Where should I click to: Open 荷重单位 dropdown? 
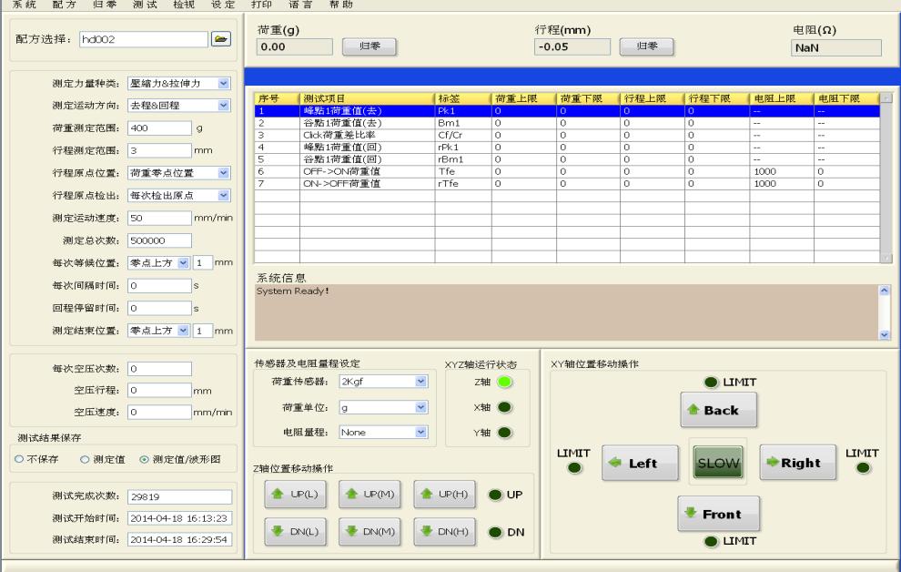tap(420, 407)
